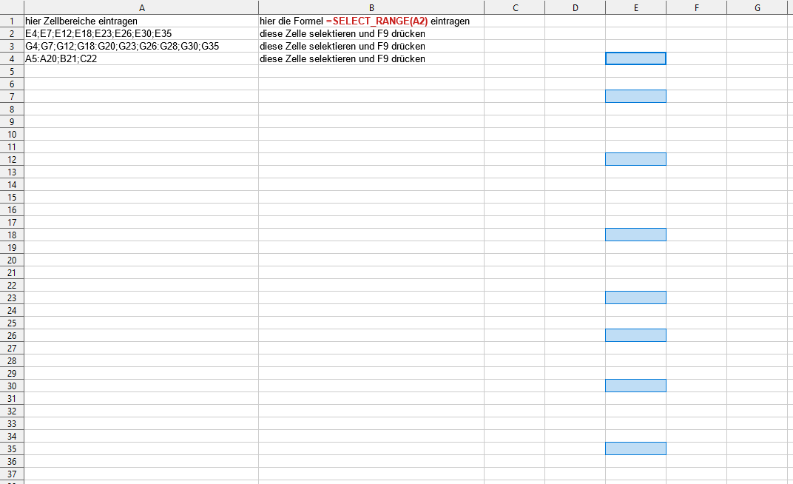The width and height of the screenshot is (793, 484).
Task: Select 'diese Zelle selektieren' cell in row 4
Action: click(371, 58)
